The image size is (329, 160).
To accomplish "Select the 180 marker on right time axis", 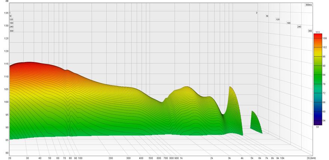I will [288, 23].
